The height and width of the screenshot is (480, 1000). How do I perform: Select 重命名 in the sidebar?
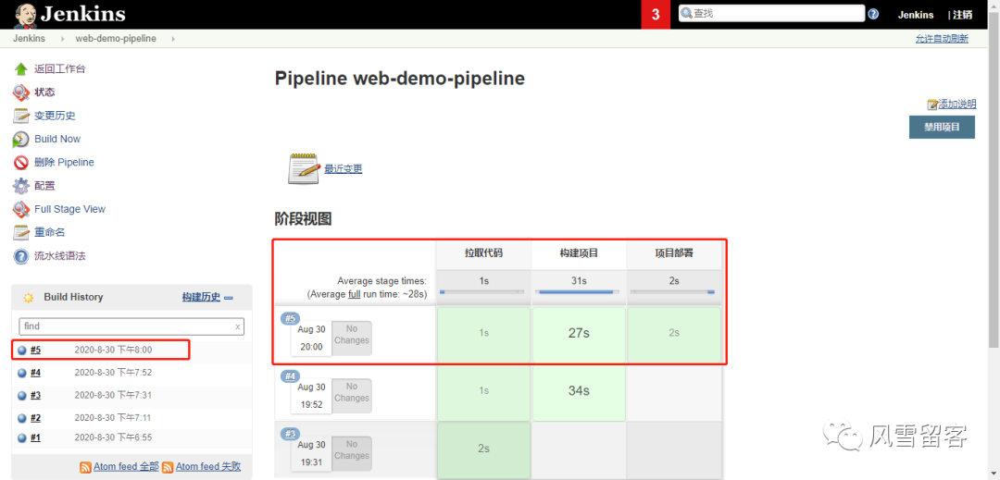tap(50, 232)
